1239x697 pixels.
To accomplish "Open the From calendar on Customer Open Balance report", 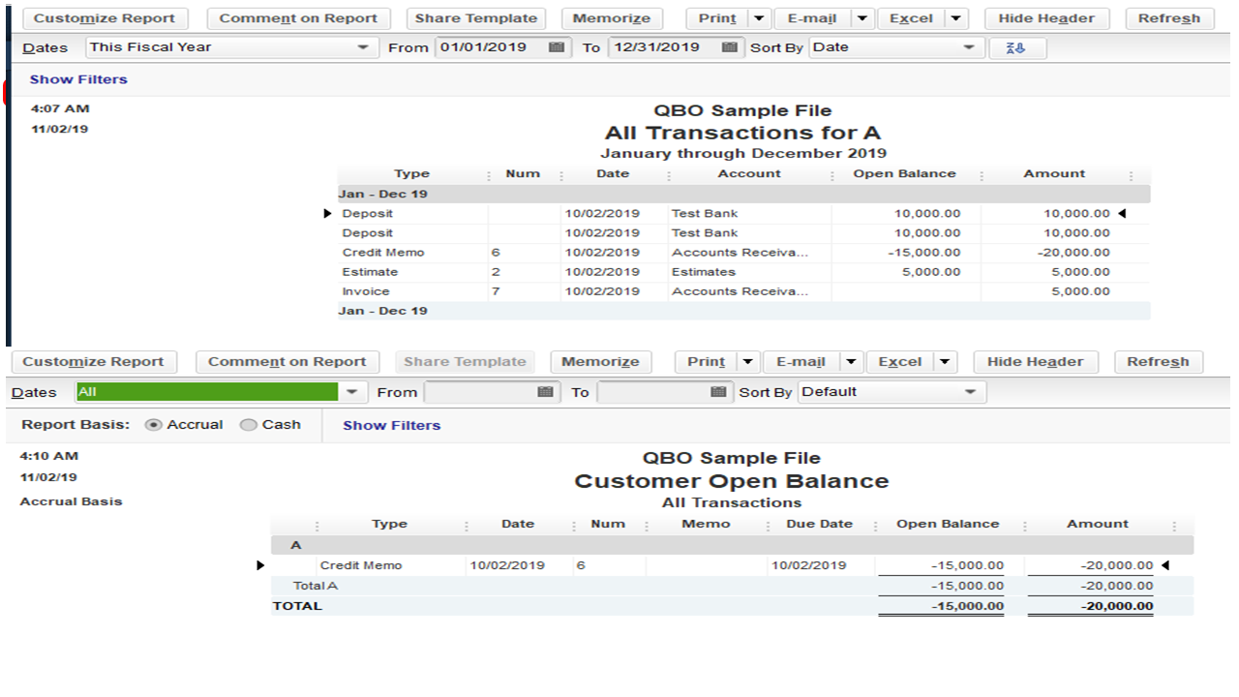I will (x=545, y=391).
